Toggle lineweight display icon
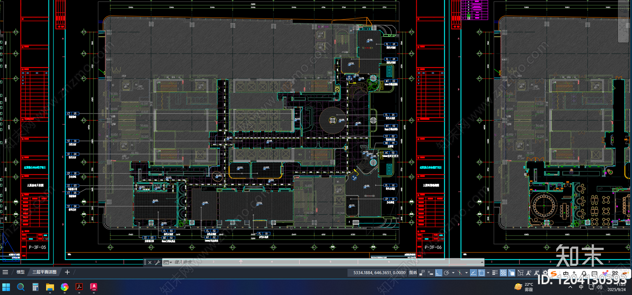Image resolution: width=632 pixels, height=295 pixels. tap(495, 273)
